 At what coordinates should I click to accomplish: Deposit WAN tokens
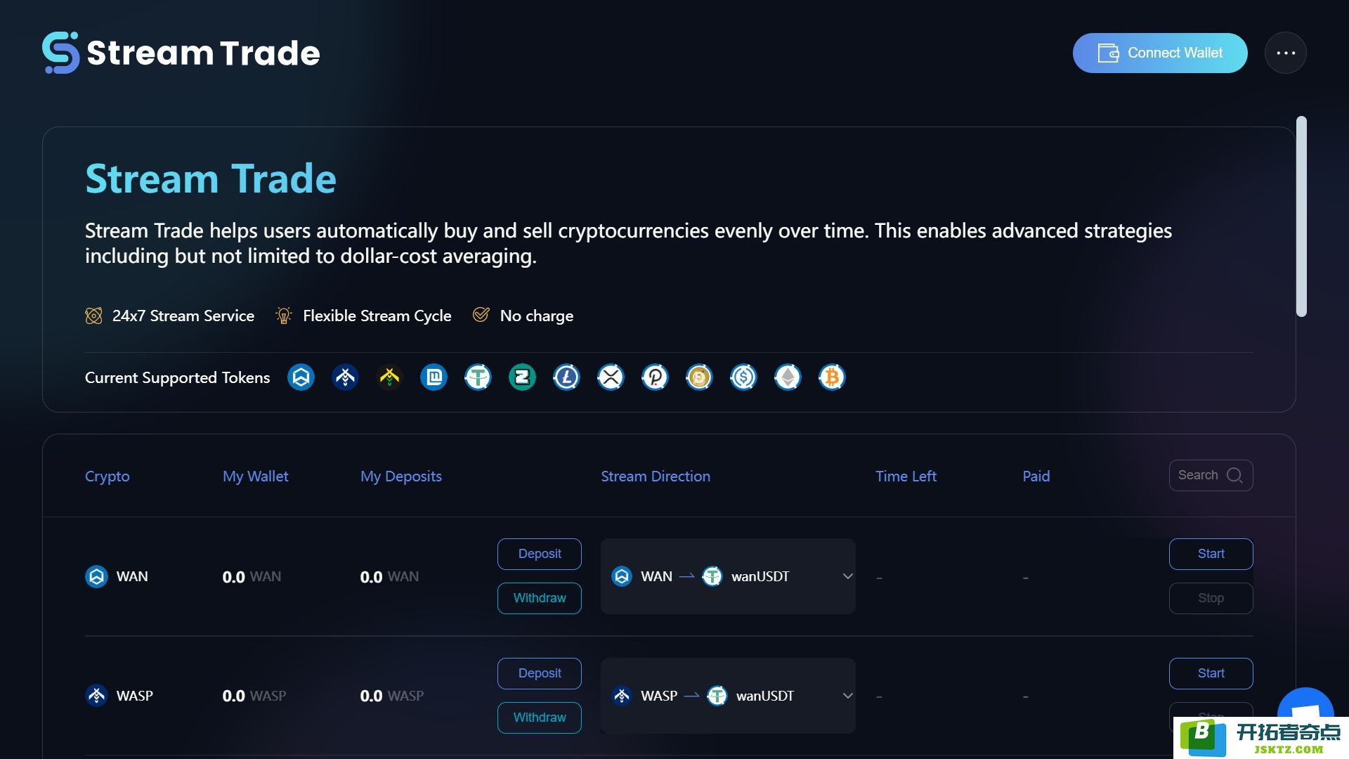coord(539,554)
